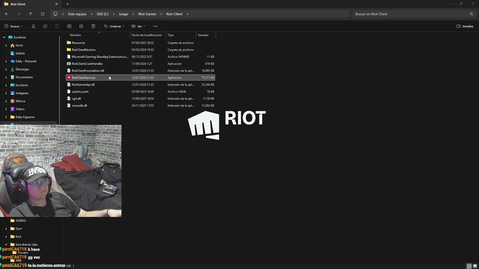This screenshot has width=479, height=269.
Task: Click the monitor icon in address bar
Action: pyautogui.click(x=55, y=14)
